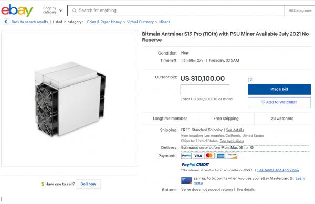315x204 pixels.
Task: Expand the Shop by category dropdown
Action: 52,10
